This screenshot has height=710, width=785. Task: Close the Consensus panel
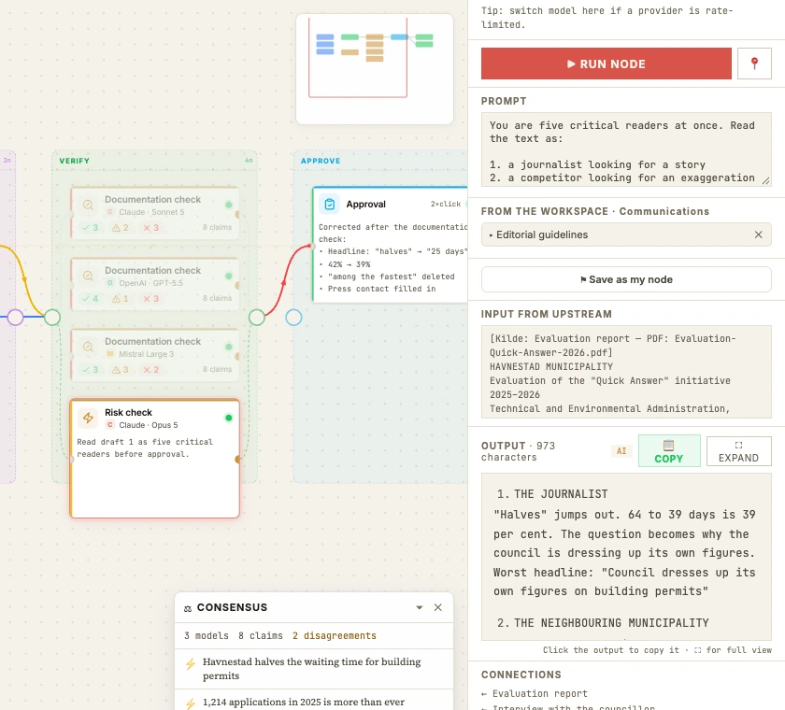click(438, 607)
